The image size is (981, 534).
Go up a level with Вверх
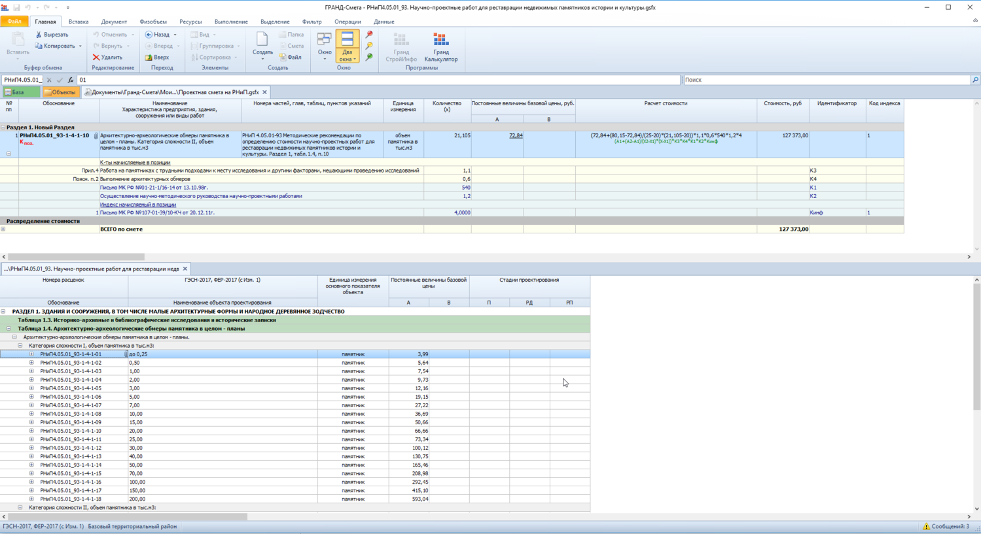[x=157, y=58]
